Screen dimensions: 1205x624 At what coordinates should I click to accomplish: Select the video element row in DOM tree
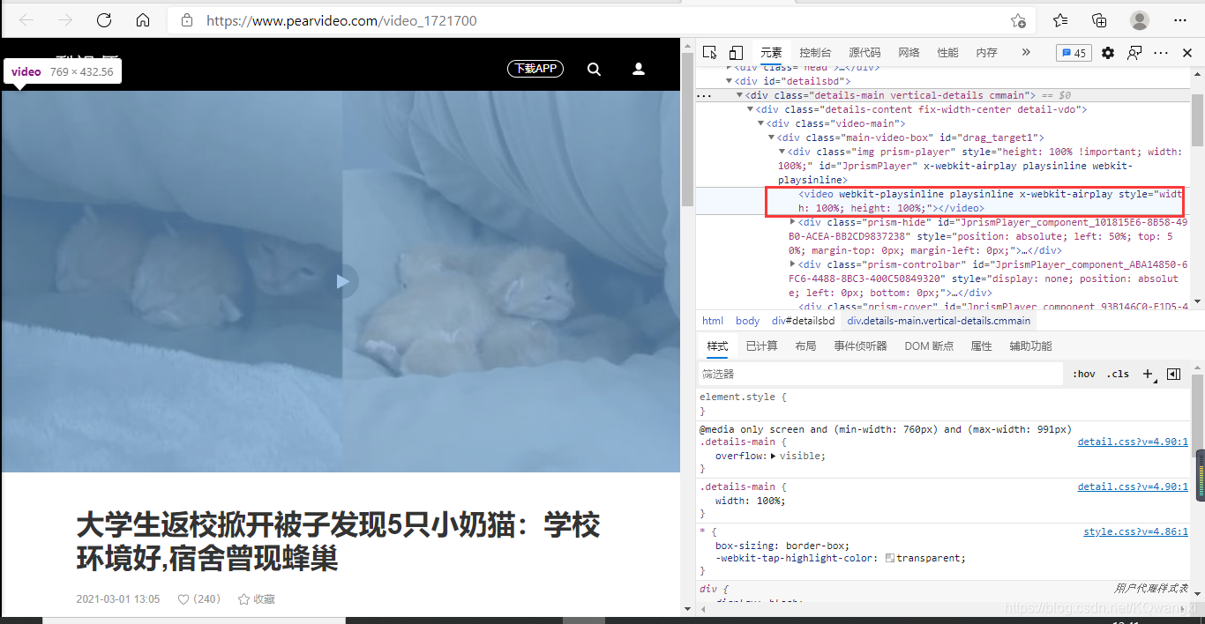point(943,201)
